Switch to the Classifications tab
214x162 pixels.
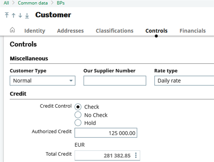[114, 31]
